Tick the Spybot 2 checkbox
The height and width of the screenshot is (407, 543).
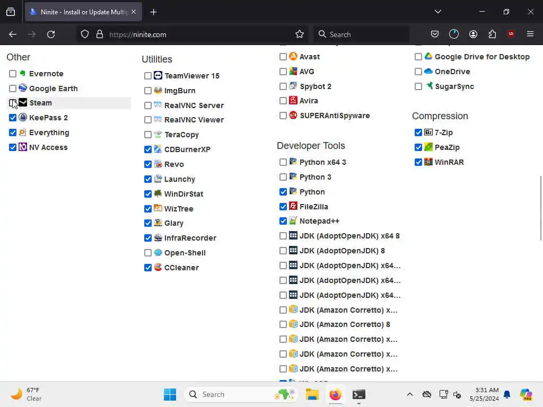coord(283,86)
